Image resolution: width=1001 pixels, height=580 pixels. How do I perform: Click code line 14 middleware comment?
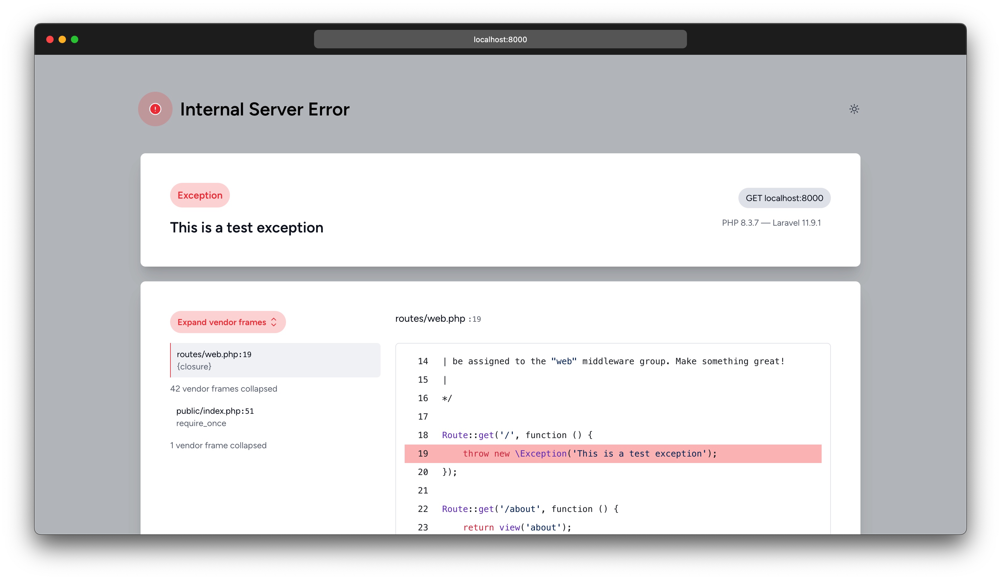pyautogui.click(x=613, y=361)
